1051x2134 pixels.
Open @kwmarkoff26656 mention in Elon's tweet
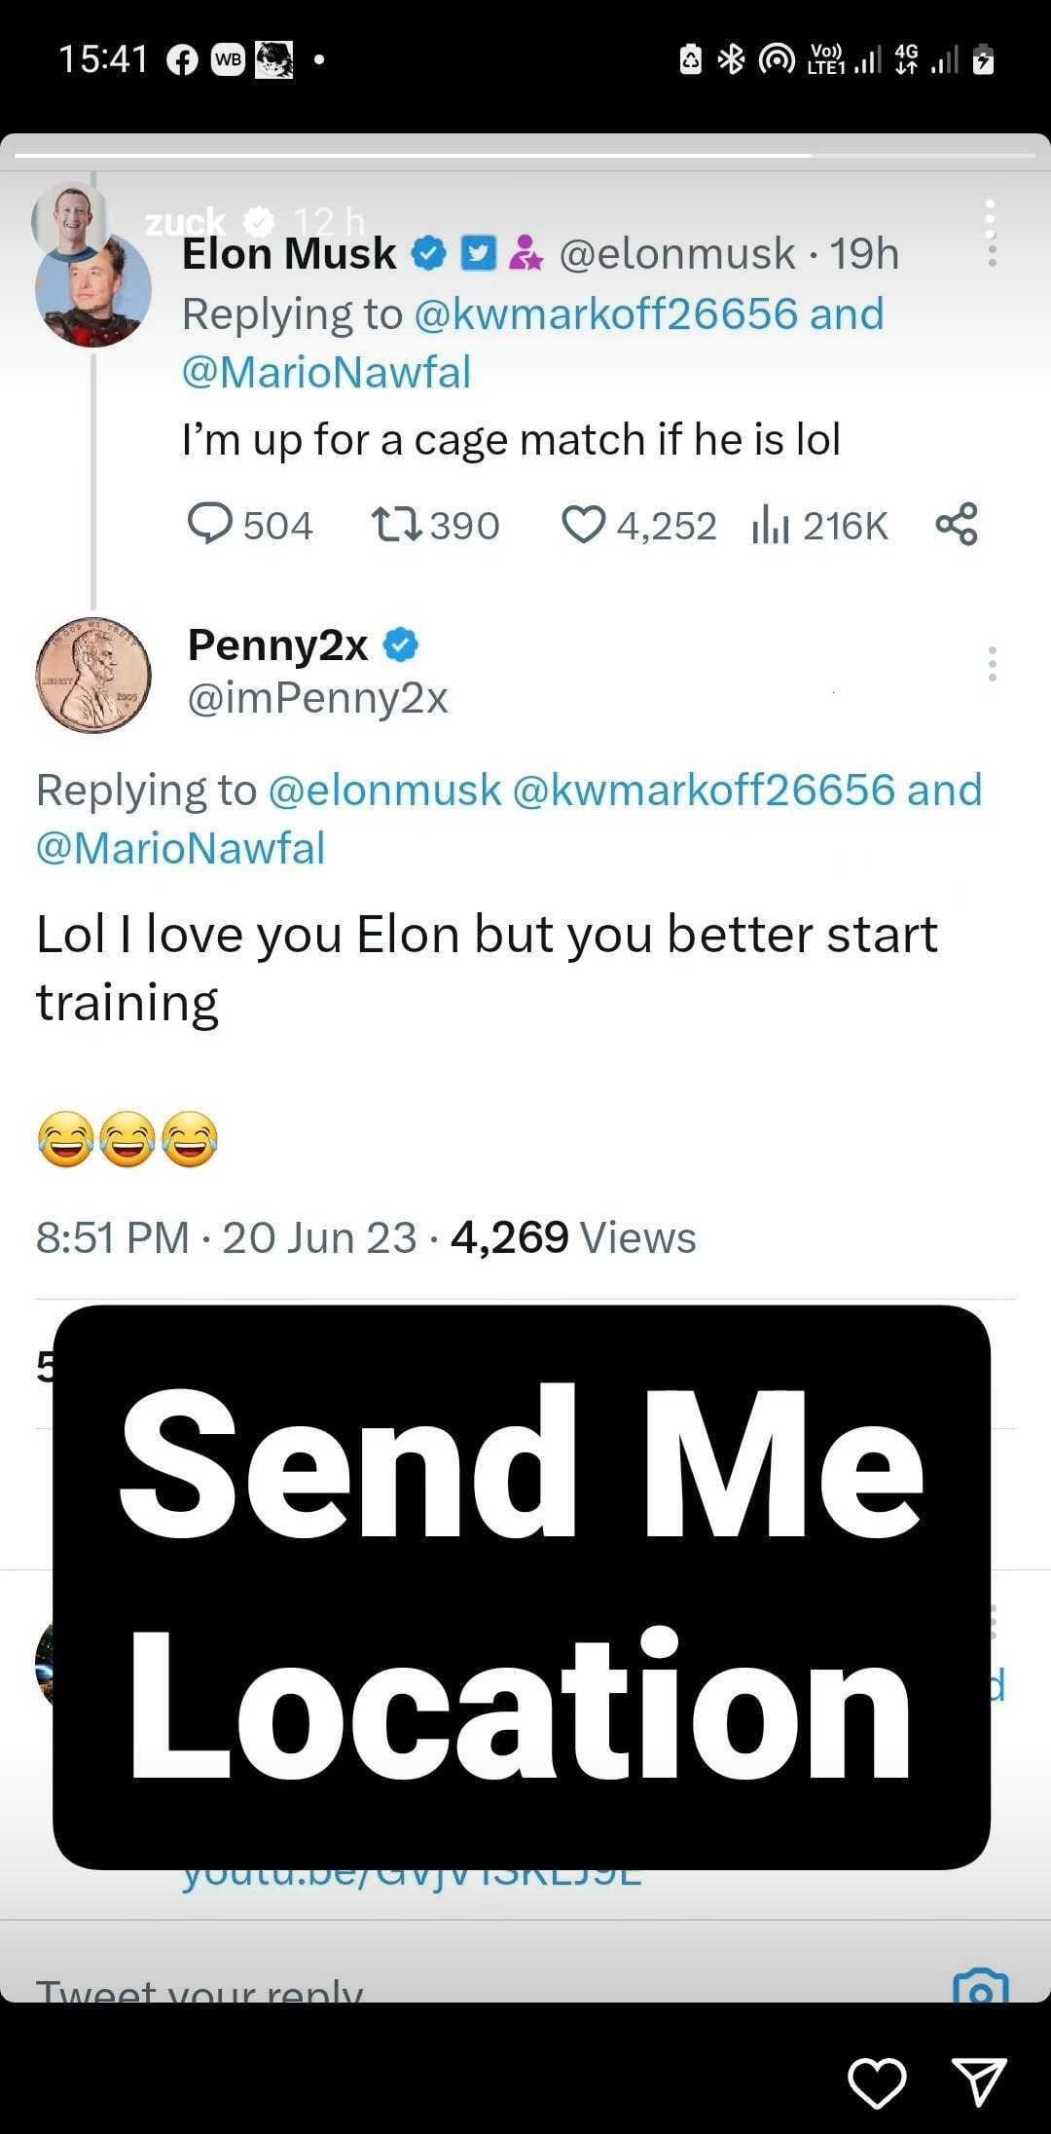coord(605,314)
